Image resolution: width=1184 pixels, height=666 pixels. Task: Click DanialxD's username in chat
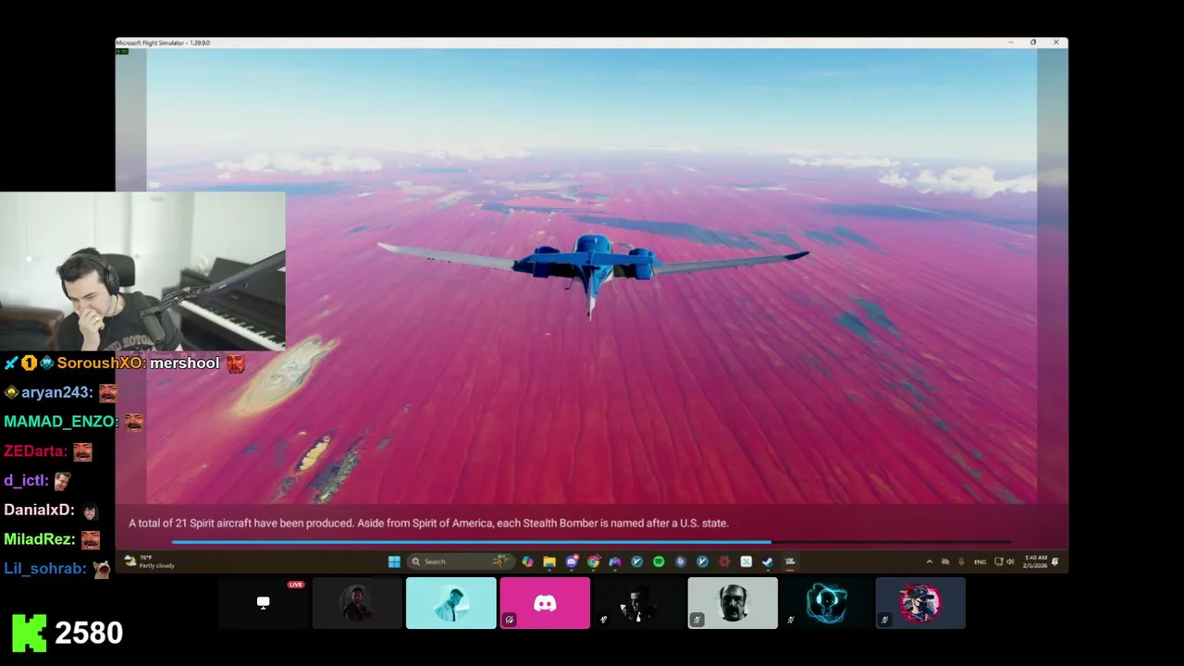38,510
